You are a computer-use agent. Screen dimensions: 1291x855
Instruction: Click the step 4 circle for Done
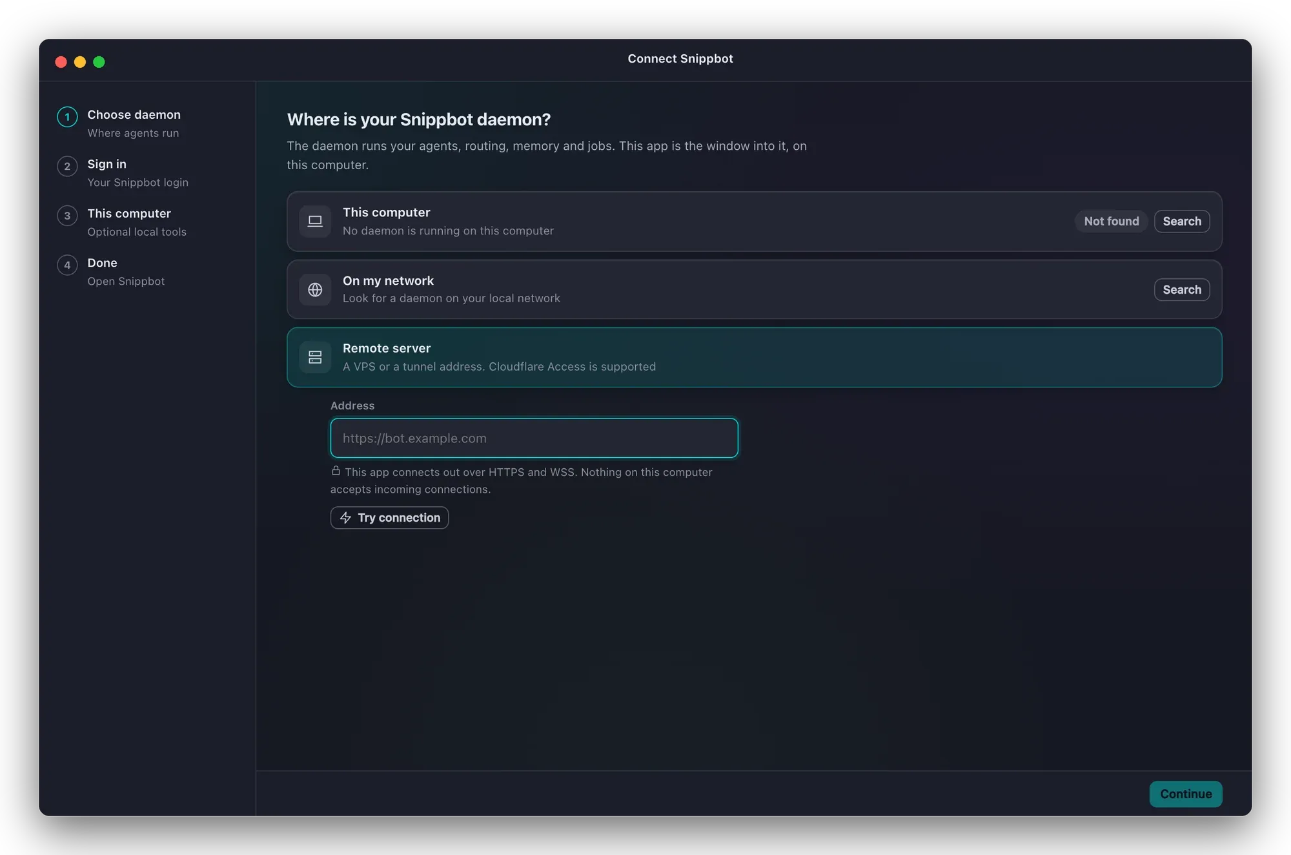[x=67, y=265]
